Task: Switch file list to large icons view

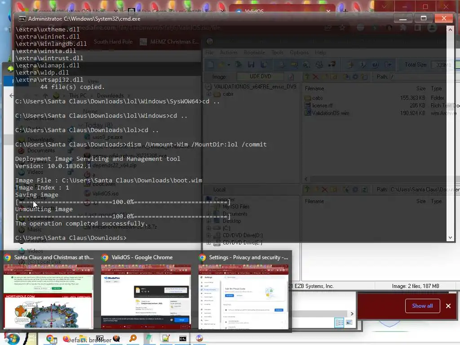Action: click(349, 323)
